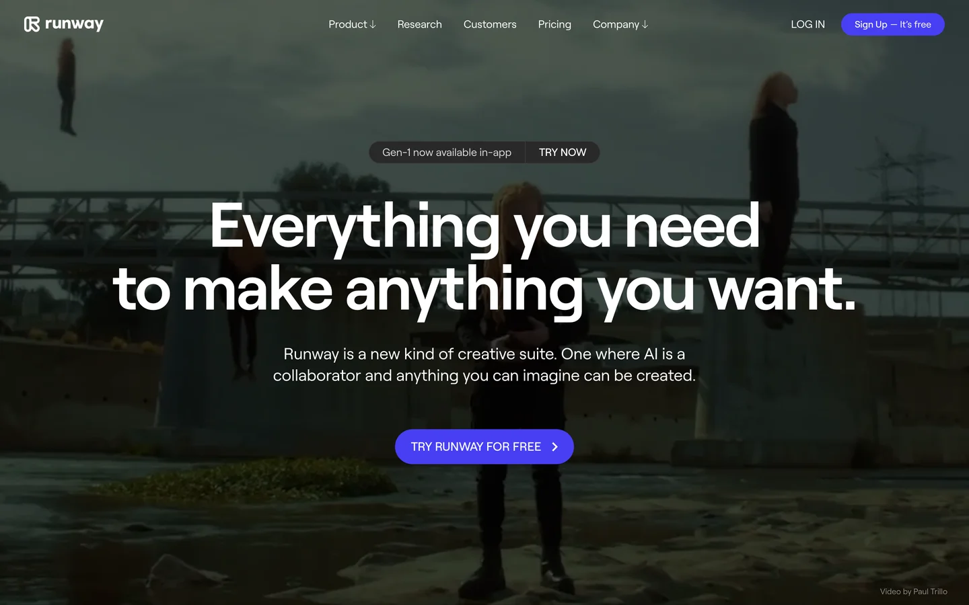Click TRY NOW in the Gen-1 banner

tap(563, 153)
